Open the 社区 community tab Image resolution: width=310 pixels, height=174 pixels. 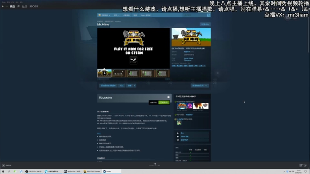[25, 6]
